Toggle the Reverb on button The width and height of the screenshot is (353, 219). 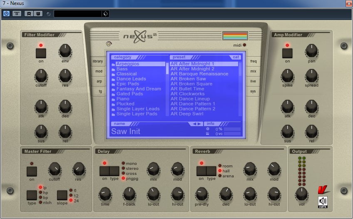tap(201, 171)
